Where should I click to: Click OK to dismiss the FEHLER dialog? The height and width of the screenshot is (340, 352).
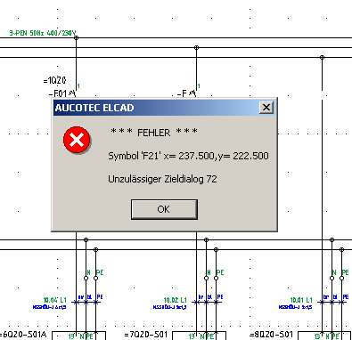(x=164, y=209)
